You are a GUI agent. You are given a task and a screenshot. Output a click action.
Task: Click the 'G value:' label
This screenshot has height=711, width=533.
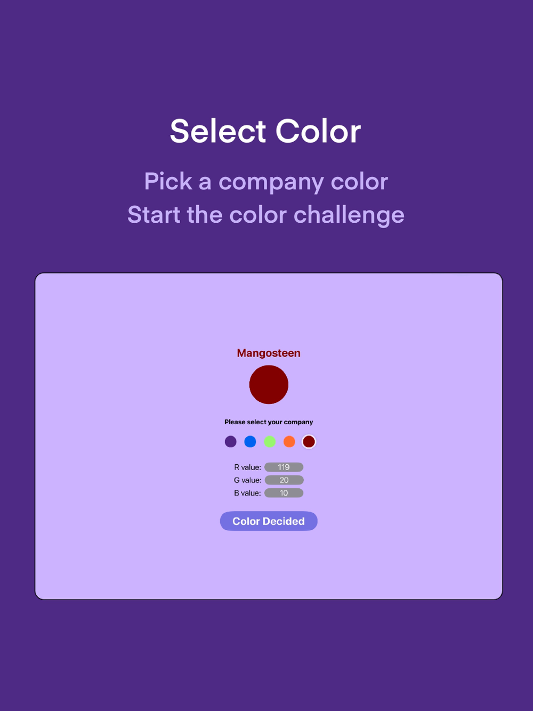click(x=247, y=480)
